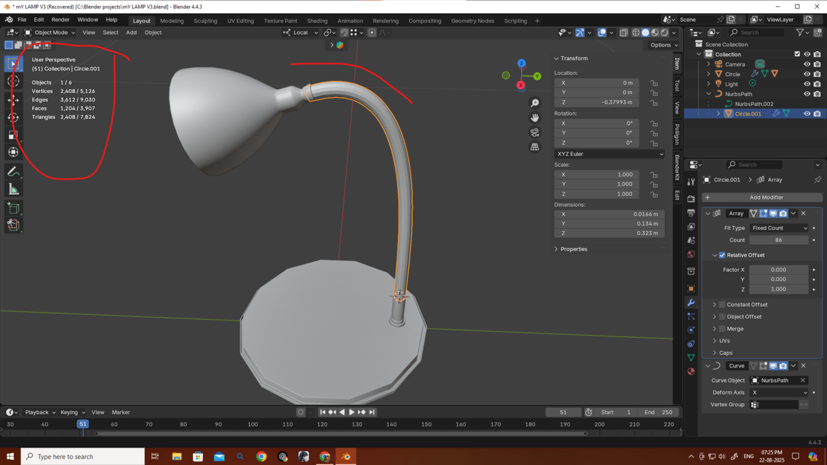Viewport: 827px width, 465px height.
Task: Uncheck the Relative Offset checkbox
Action: 722,255
